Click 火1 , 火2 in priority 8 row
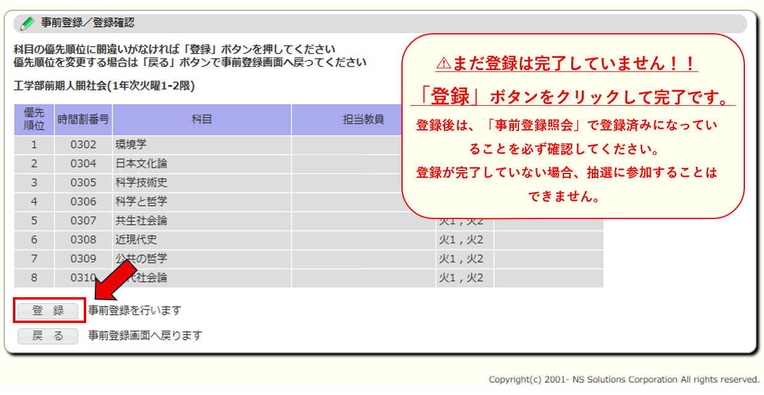Image resolution: width=764 pixels, height=395 pixels. pyautogui.click(x=460, y=278)
